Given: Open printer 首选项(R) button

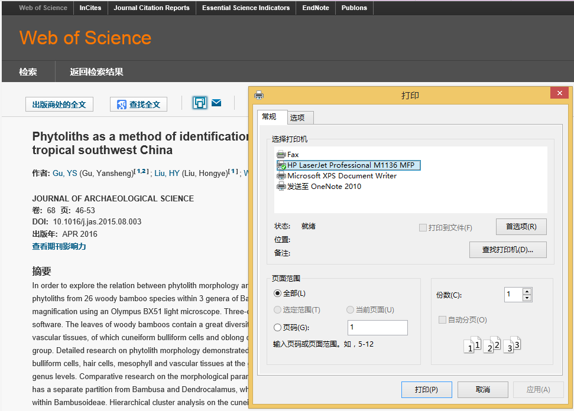Looking at the screenshot, I should tap(521, 227).
